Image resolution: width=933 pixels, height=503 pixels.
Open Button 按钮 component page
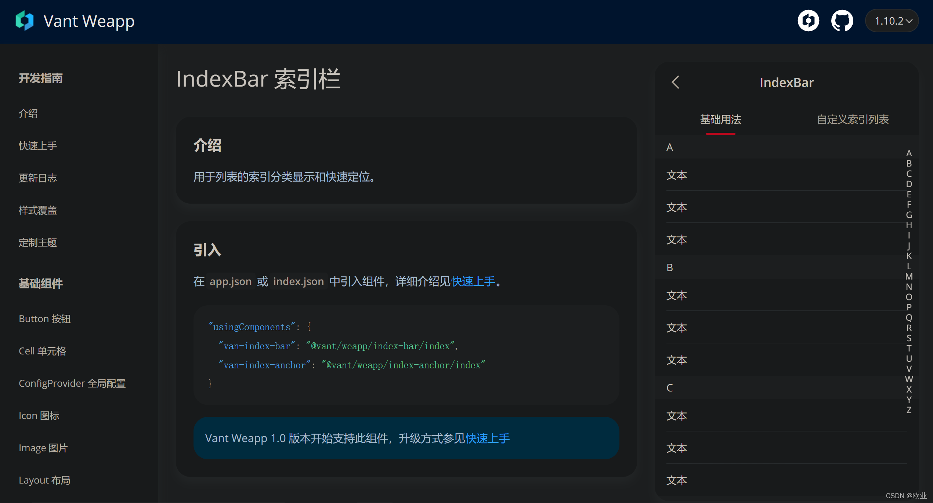tap(44, 319)
